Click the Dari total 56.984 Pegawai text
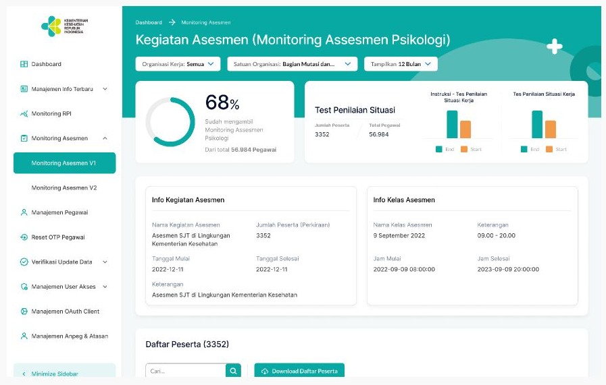The image size is (606, 385). click(x=241, y=150)
